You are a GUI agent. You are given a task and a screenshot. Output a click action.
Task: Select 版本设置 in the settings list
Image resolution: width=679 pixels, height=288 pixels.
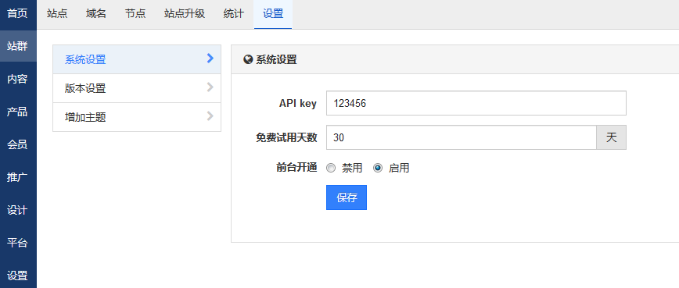137,88
